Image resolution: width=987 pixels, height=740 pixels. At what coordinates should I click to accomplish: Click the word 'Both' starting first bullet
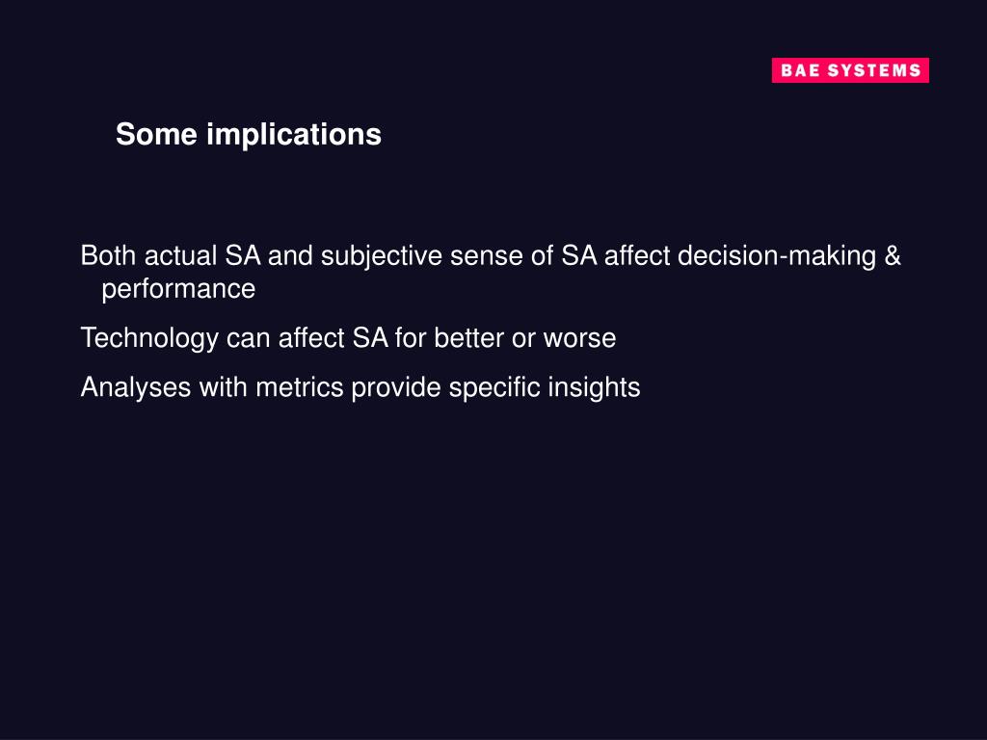(108, 255)
